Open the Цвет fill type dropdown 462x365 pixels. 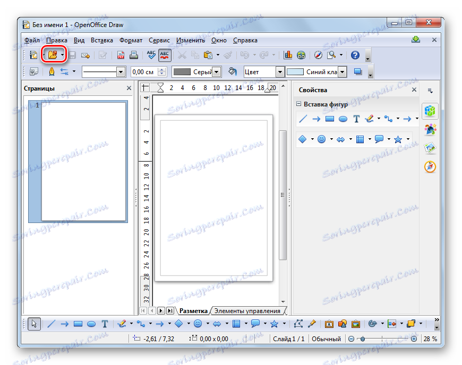click(280, 72)
